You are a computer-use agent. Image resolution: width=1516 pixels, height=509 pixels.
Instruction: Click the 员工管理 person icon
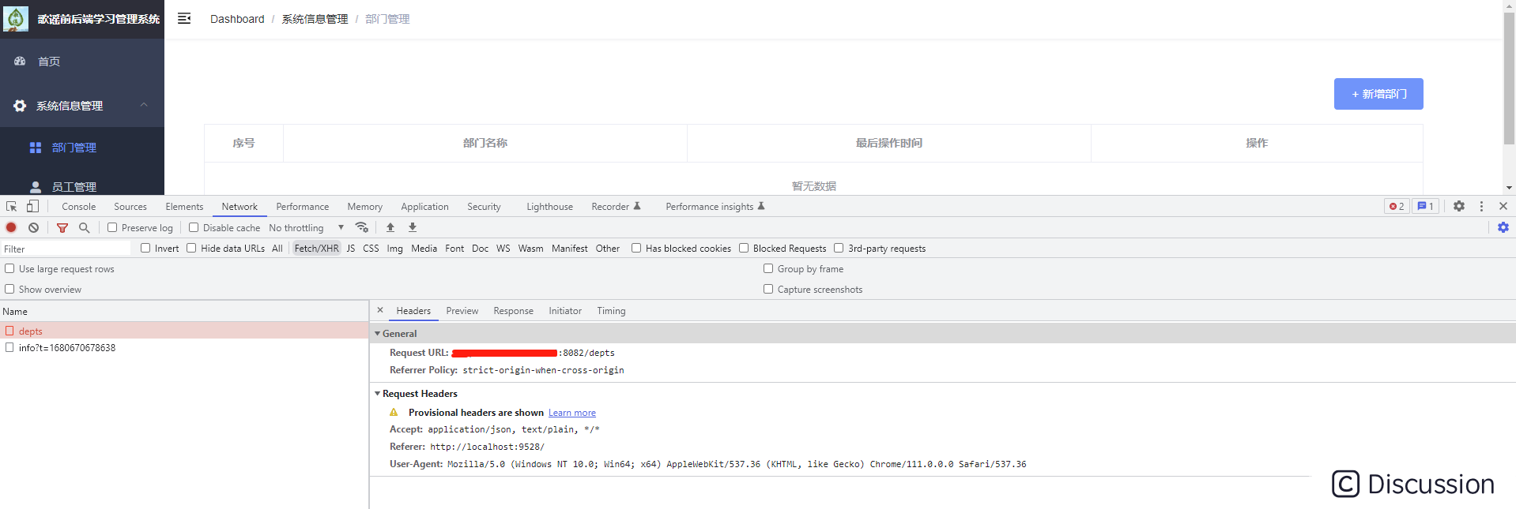[36, 187]
